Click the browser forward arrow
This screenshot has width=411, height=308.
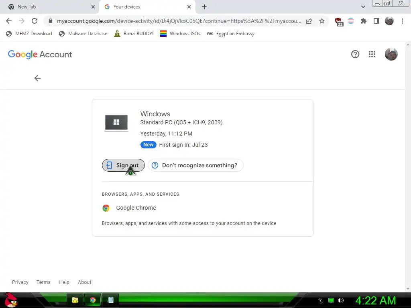[22, 21]
